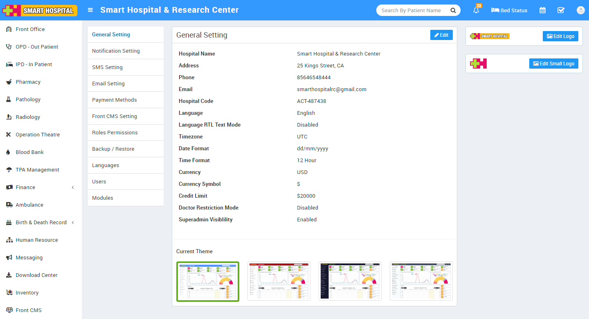Screen dimensions: 589x319
Task: Select the red theme thumbnail
Action: click(x=279, y=281)
